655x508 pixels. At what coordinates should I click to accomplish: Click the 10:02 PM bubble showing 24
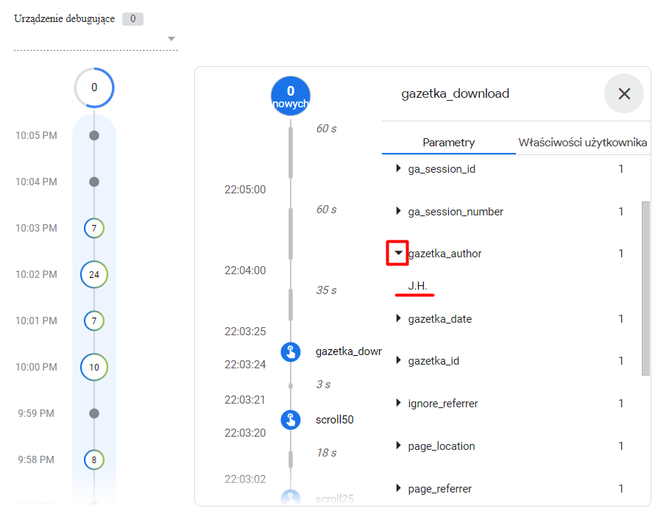point(94,274)
